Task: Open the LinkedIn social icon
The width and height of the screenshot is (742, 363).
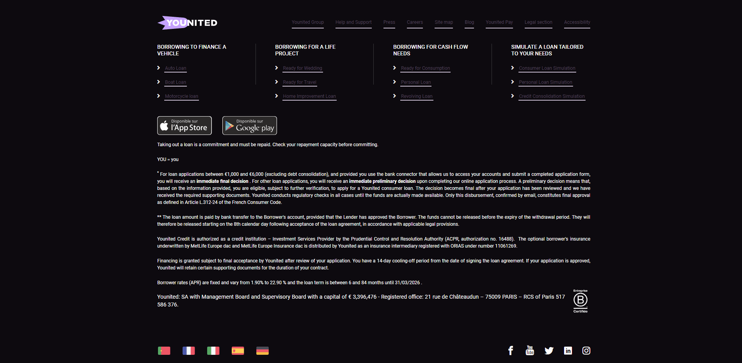Action: click(568, 351)
